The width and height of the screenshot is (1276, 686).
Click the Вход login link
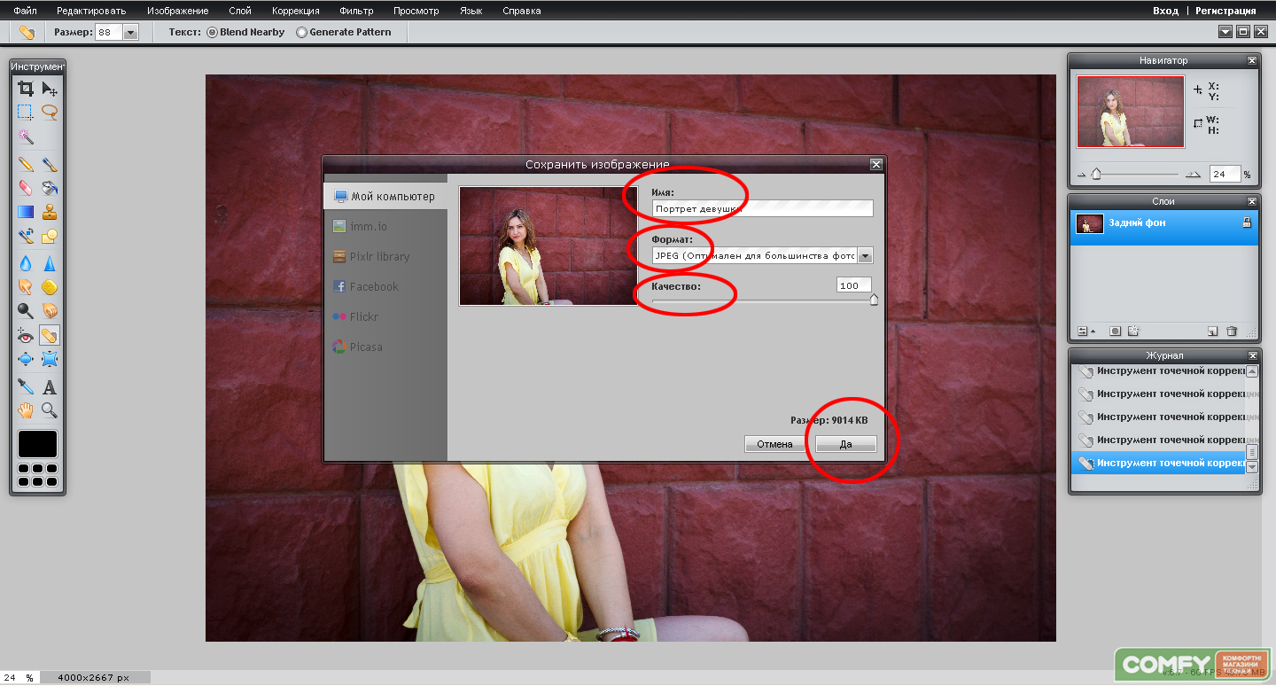(x=1165, y=11)
